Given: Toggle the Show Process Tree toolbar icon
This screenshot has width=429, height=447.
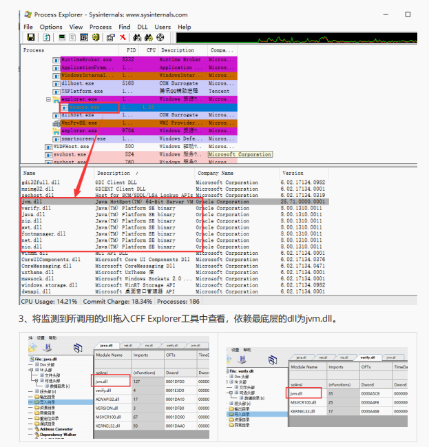Looking at the screenshot, I should pyautogui.click(x=73, y=37).
